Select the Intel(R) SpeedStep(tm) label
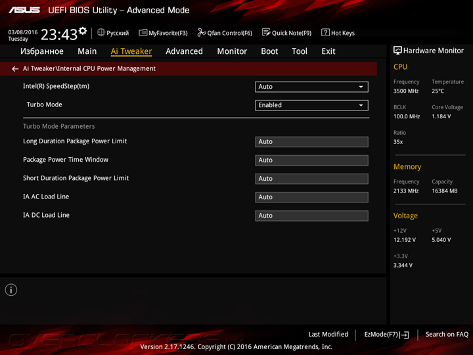Image resolution: width=473 pixels, height=355 pixels. click(x=56, y=86)
